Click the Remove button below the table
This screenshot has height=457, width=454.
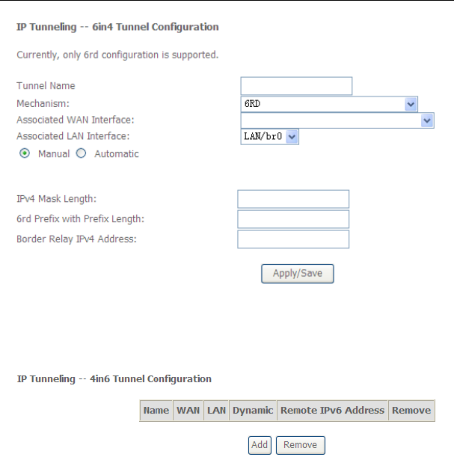pos(300,445)
